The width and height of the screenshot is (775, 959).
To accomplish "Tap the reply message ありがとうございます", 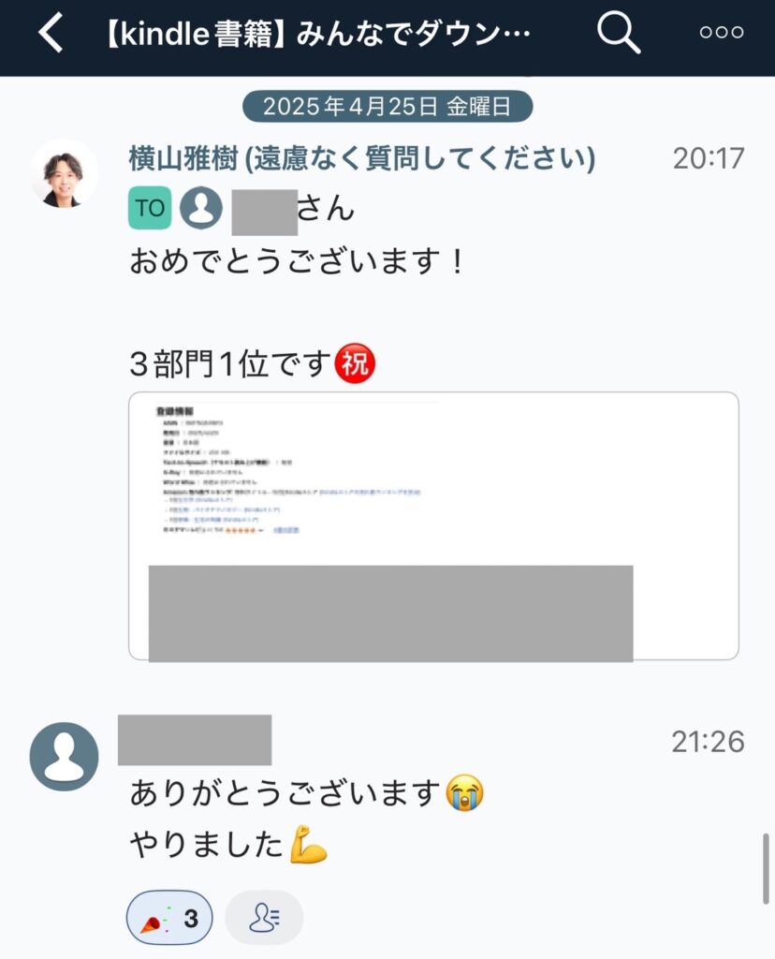I will click(285, 793).
